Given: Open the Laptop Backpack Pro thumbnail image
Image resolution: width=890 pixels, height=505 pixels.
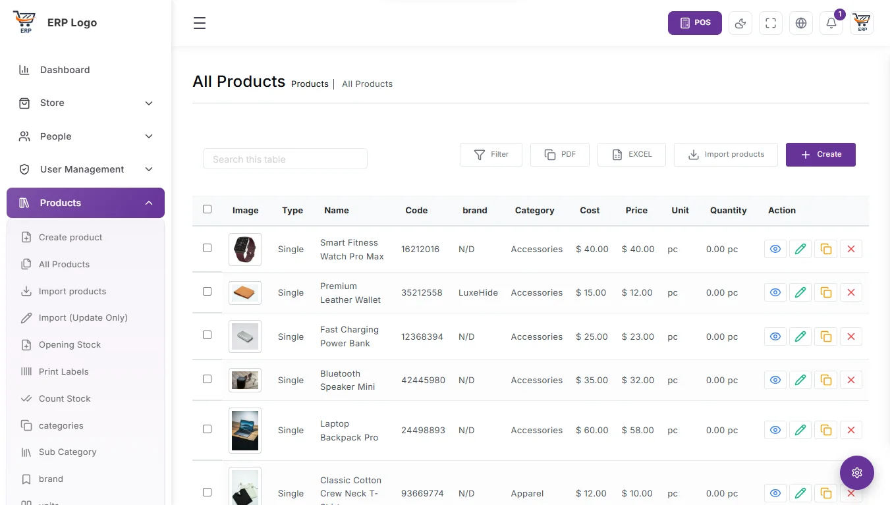Looking at the screenshot, I should pos(245,431).
